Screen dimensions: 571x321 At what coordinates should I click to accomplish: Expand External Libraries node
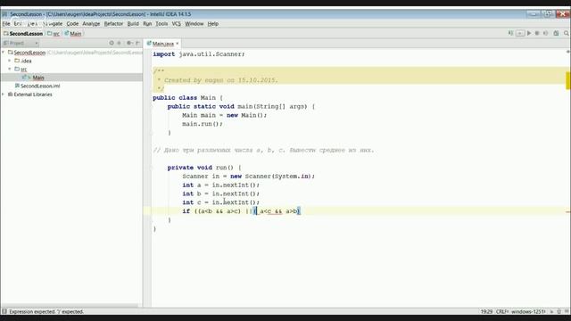click(x=4, y=95)
